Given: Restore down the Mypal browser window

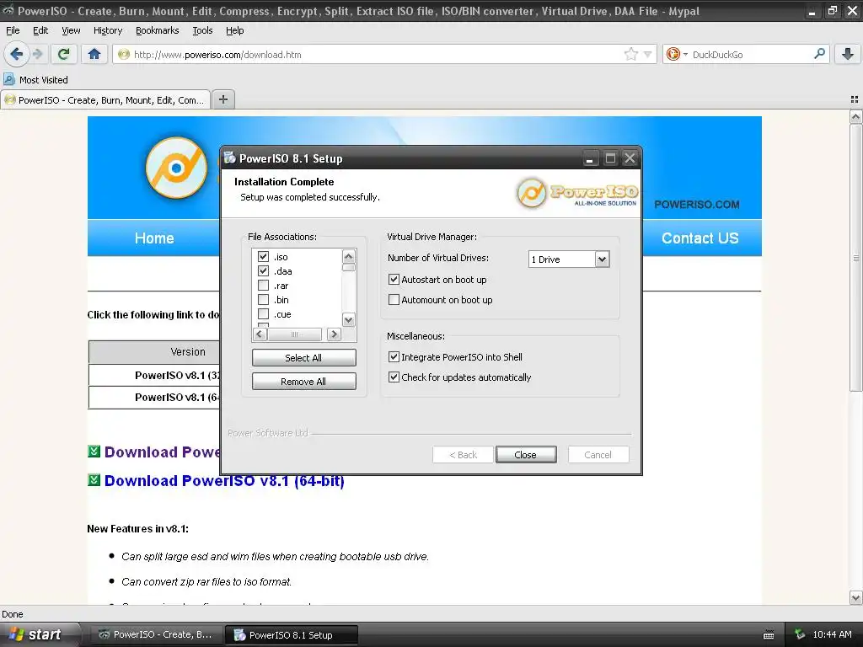Looking at the screenshot, I should pos(832,10).
